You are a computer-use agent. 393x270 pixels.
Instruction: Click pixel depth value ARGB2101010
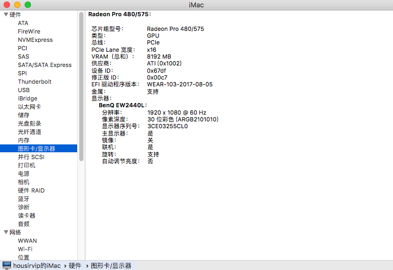click(x=183, y=119)
